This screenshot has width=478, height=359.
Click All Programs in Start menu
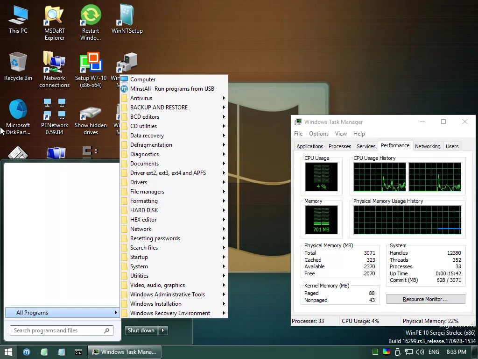pyautogui.click(x=62, y=313)
